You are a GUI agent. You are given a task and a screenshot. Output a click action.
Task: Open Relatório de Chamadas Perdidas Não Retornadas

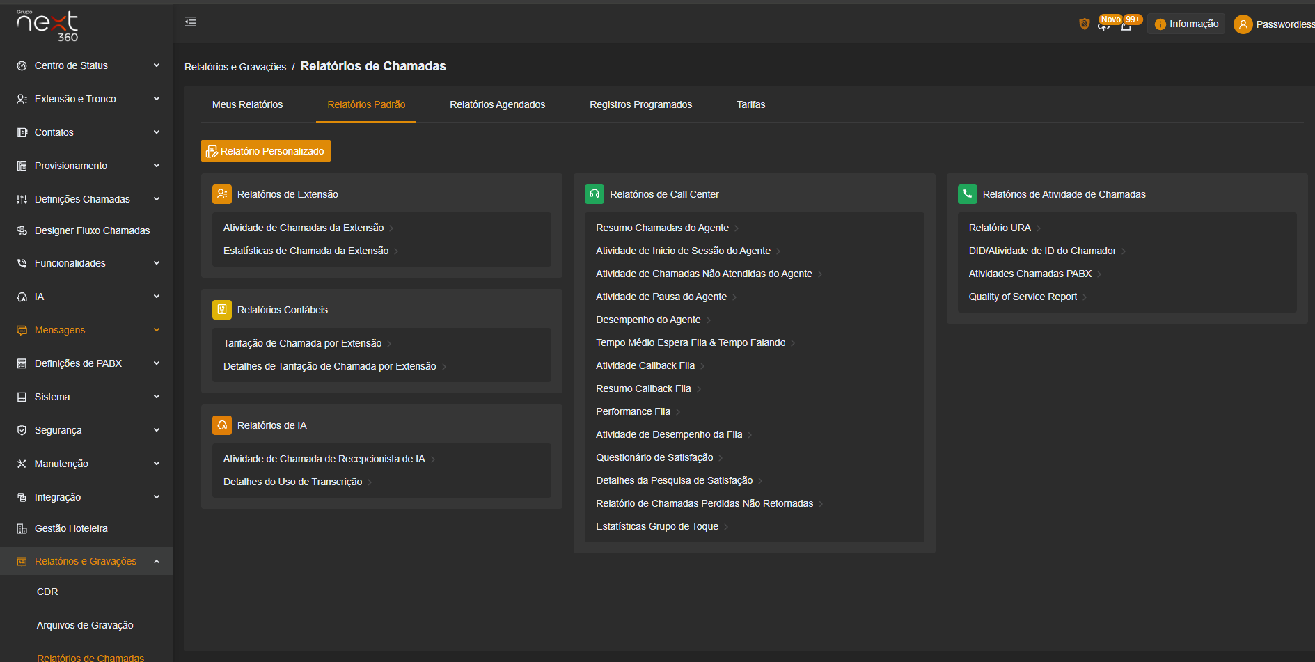(704, 503)
